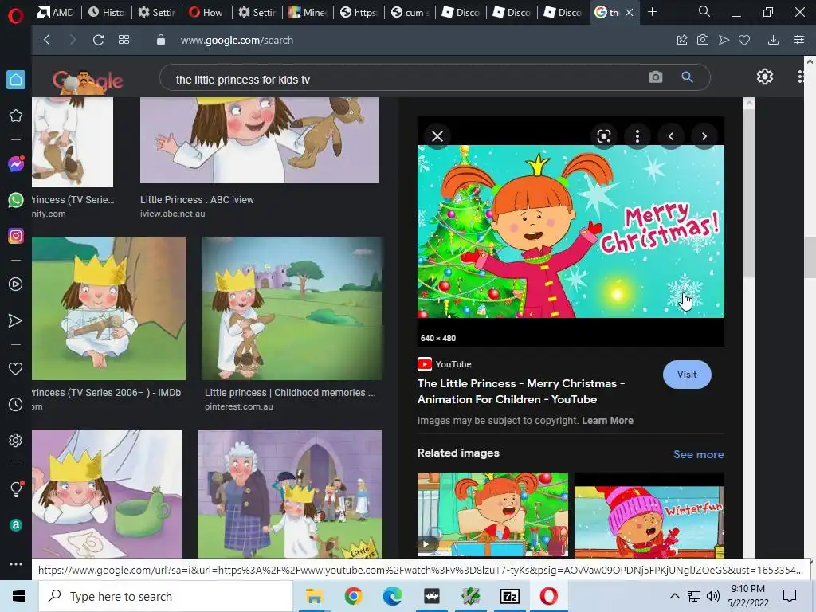This screenshot has height=612, width=816.
Task: Open Pinterest Childhood memories thumbnail
Action: tap(292, 308)
